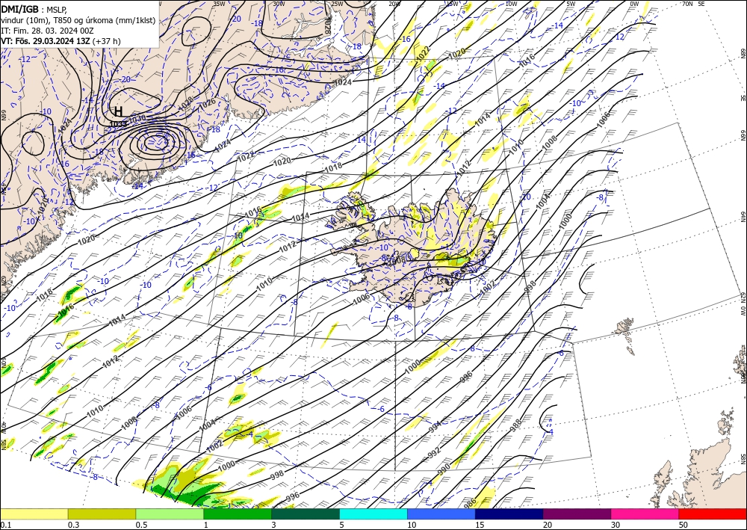Image resolution: width=747 pixels, height=530 pixels.
Task: Select the '986' isobar label at map bottom
Action: 470,502
